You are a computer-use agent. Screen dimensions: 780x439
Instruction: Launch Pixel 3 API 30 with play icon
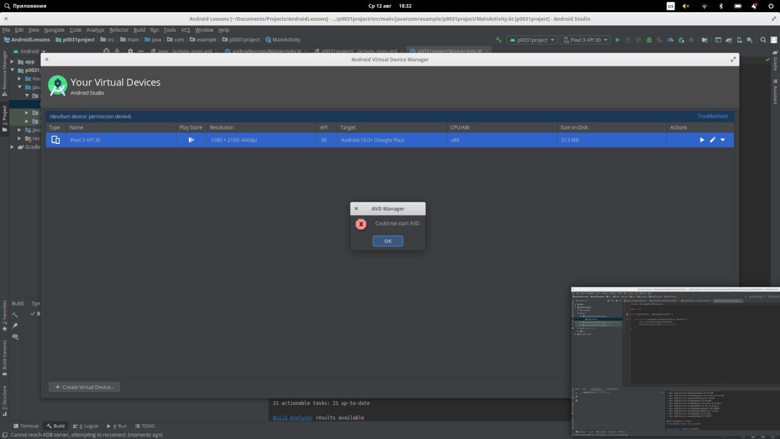[x=702, y=140]
